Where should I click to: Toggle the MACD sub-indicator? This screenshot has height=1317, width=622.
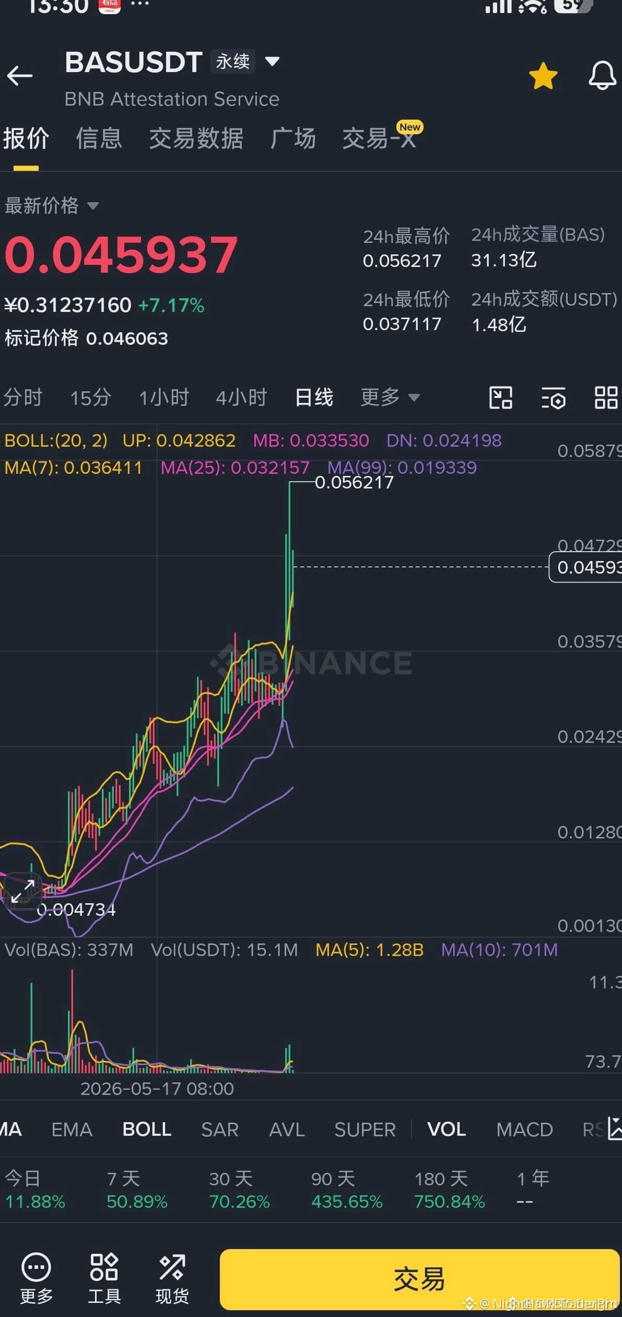pyautogui.click(x=524, y=1129)
